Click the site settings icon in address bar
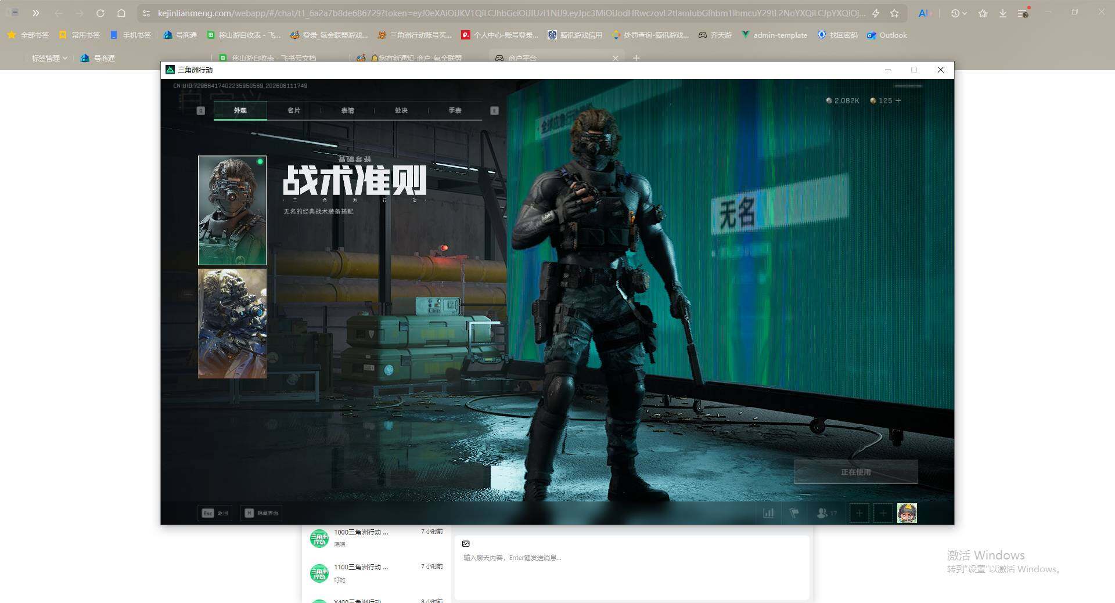This screenshot has width=1115, height=603. 146,13
